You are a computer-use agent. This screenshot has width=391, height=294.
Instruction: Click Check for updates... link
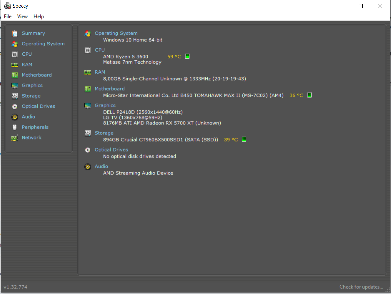click(361, 287)
